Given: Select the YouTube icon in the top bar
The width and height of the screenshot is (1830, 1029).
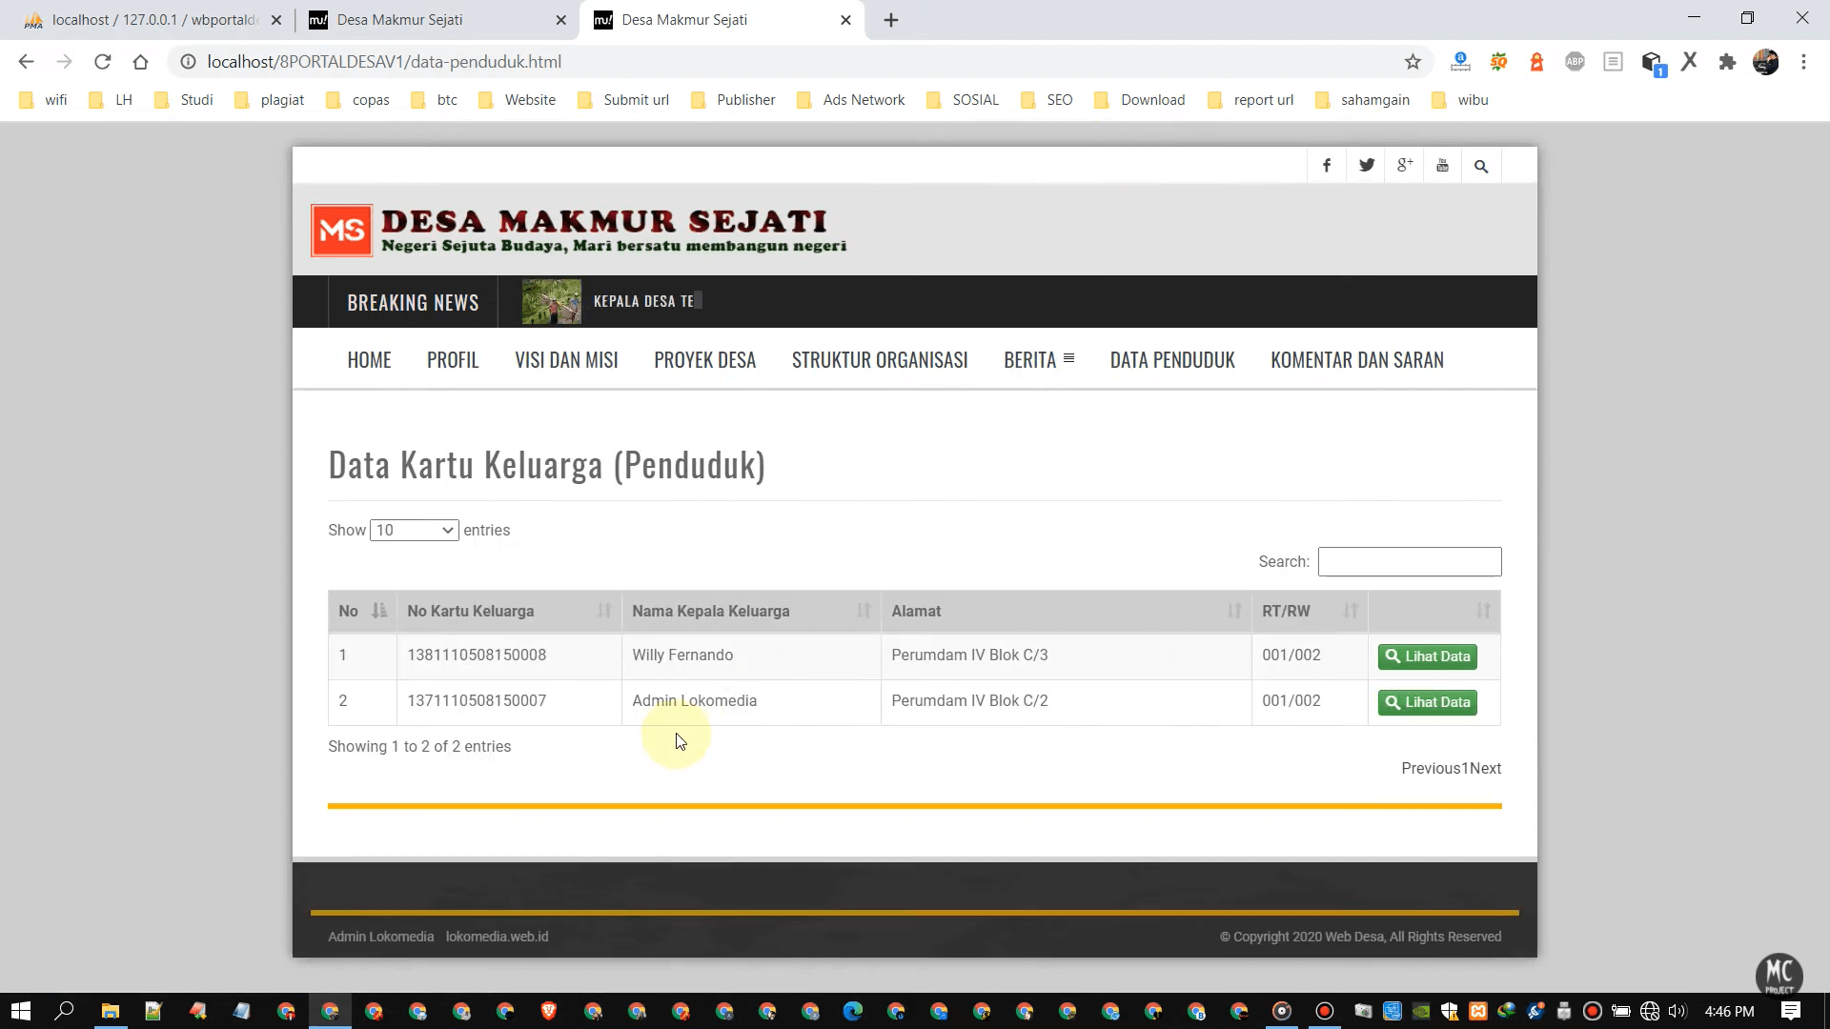Looking at the screenshot, I should coord(1442,165).
